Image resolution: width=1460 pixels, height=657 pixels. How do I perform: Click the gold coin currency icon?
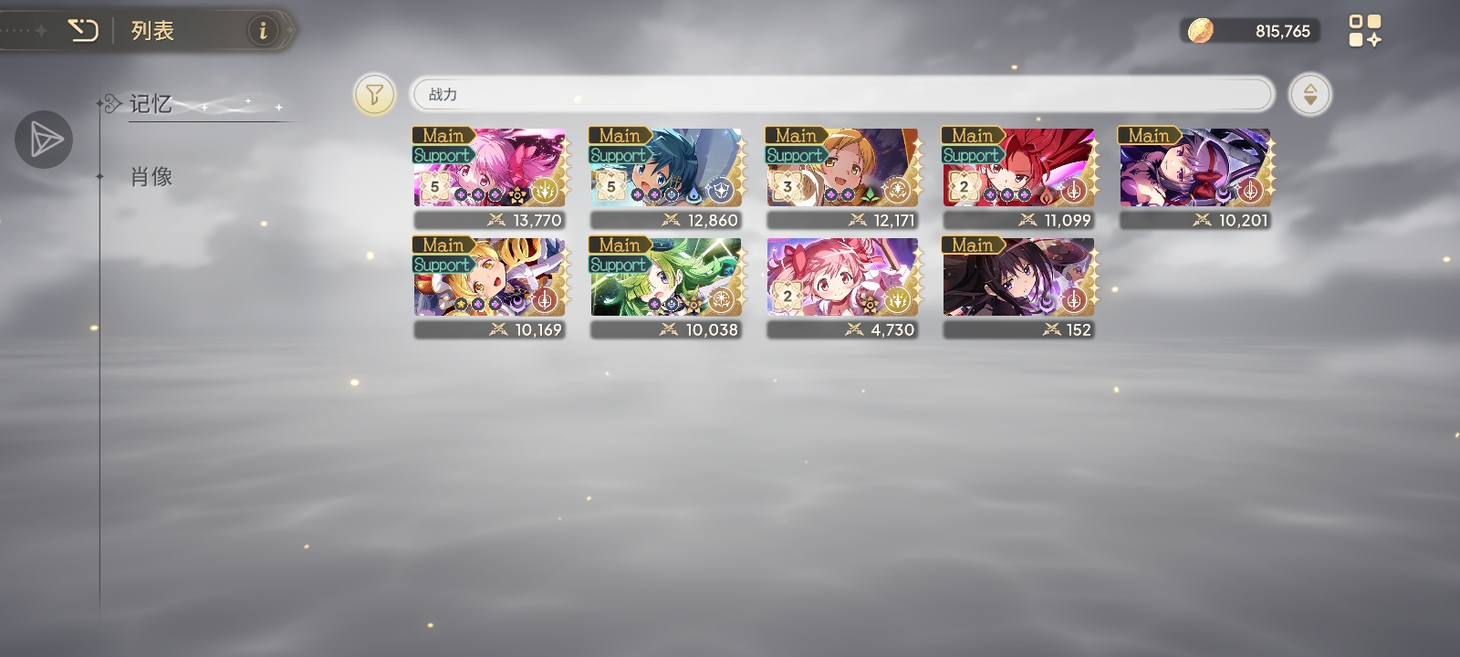(x=1200, y=31)
